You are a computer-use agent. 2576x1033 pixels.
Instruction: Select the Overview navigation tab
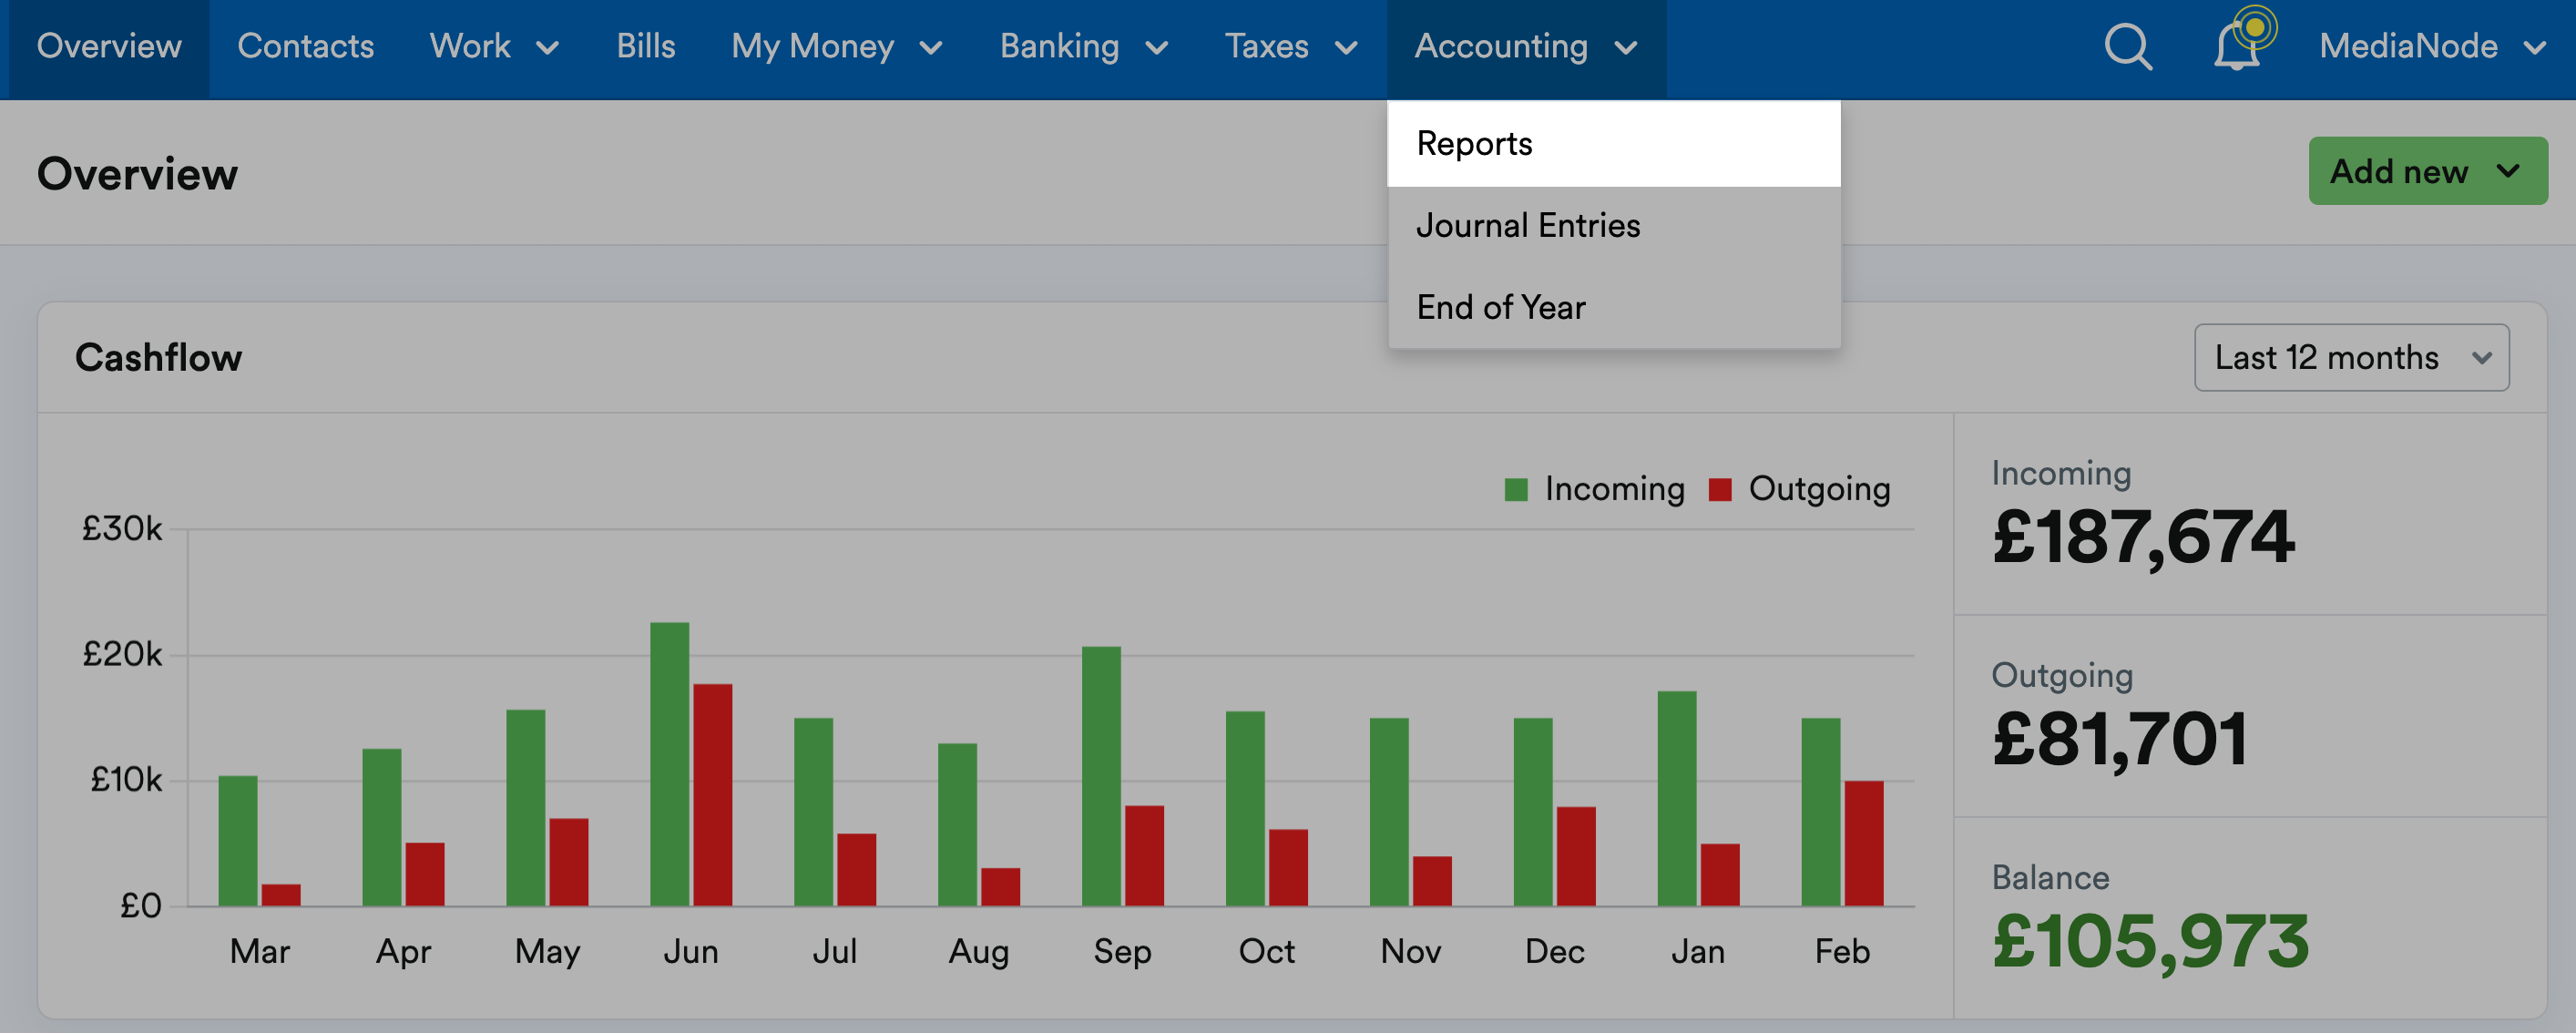click(x=108, y=46)
